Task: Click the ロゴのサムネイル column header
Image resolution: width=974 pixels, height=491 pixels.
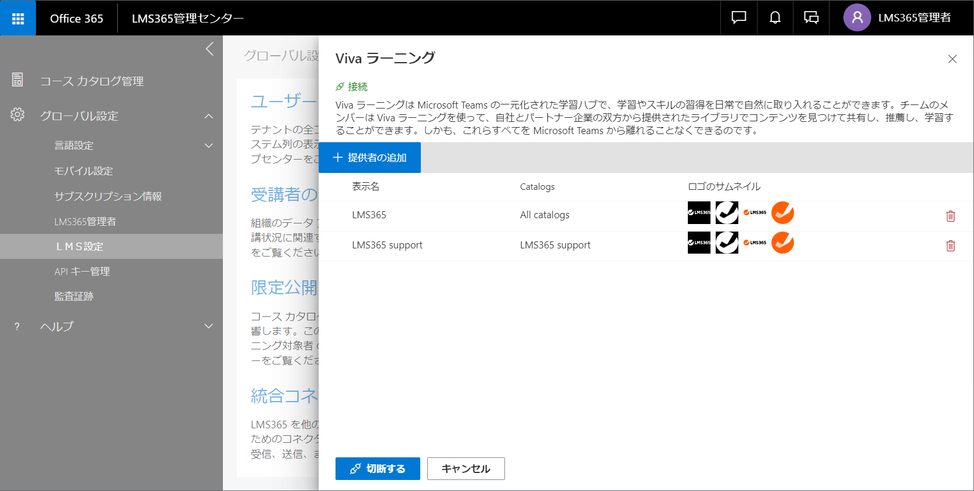Action: (724, 186)
